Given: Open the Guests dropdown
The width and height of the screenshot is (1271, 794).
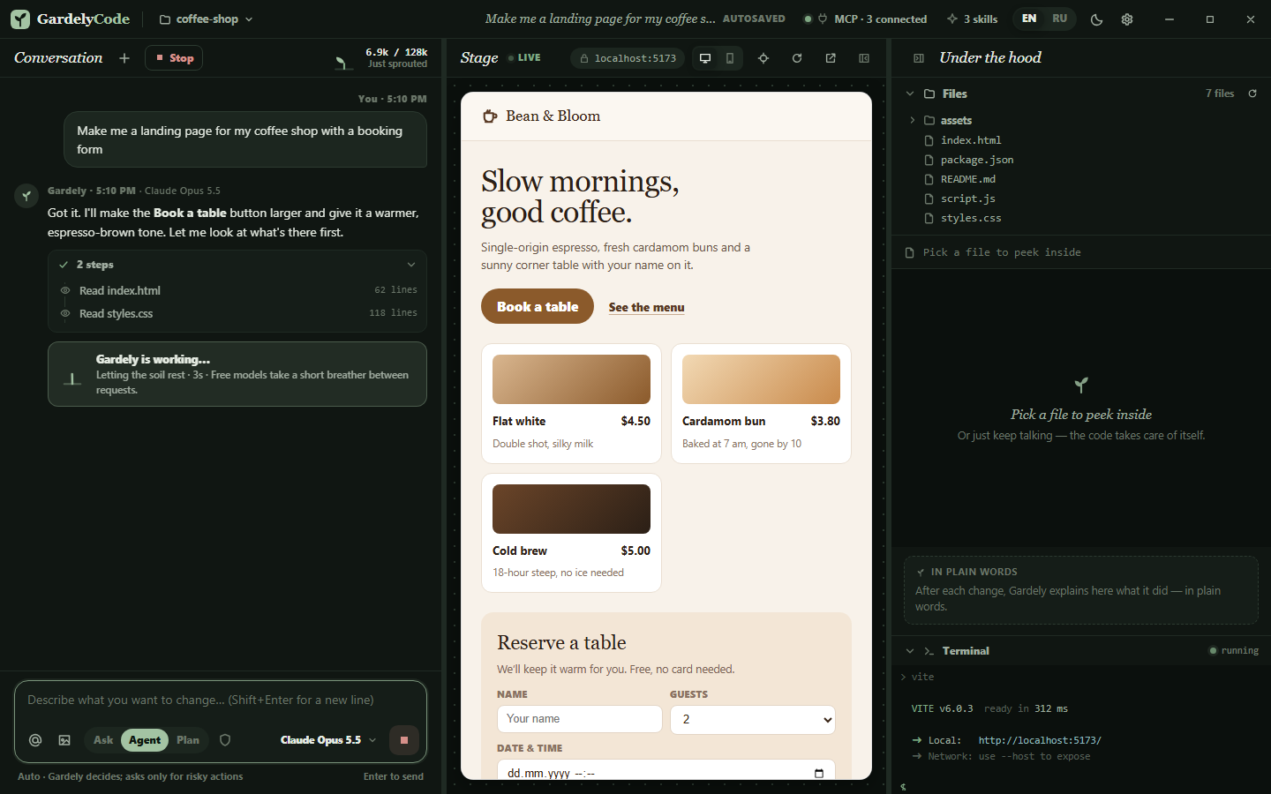Looking at the screenshot, I should pyautogui.click(x=753, y=719).
